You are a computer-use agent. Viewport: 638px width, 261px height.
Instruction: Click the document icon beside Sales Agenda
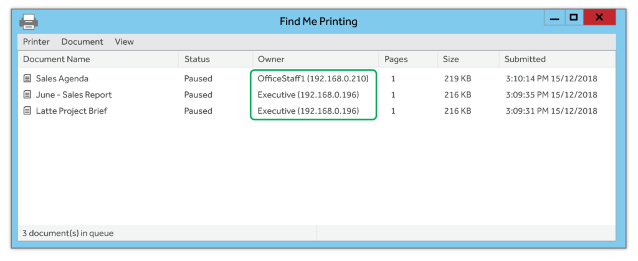(x=27, y=78)
